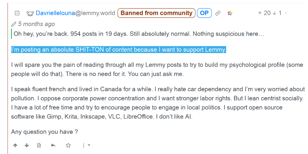This screenshot has height=154, width=308.
Task: Save the comment with the star icon
Action: (x=68, y=145)
